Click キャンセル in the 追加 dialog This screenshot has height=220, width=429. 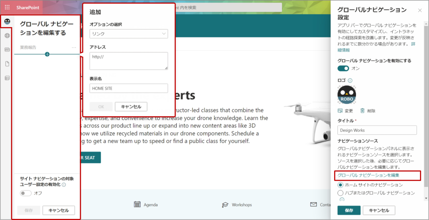[x=131, y=107]
